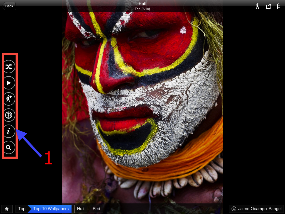Select the Top 10 Wallpapers breadcrumb
Viewport: 285px width, 214px height.
tap(51, 209)
